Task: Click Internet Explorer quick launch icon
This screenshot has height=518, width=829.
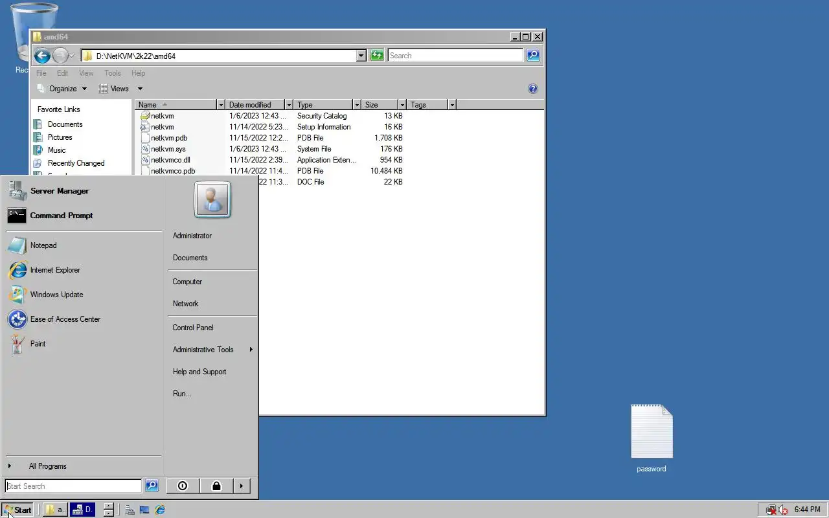Action: (x=160, y=510)
